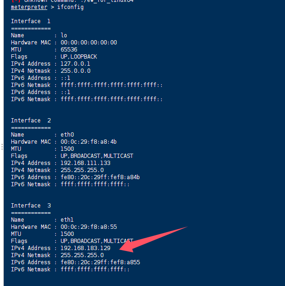This screenshot has width=285, height=286.
Task: Click the IPv4 address 127.0.0.1
Action: (75, 64)
